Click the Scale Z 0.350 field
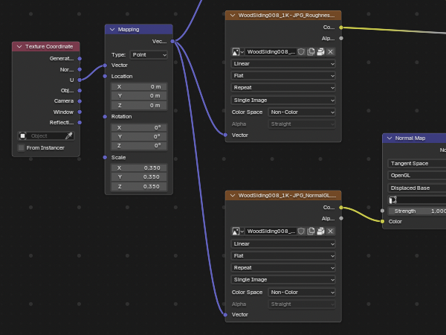Viewport: 446px width, 335px height. [139, 187]
